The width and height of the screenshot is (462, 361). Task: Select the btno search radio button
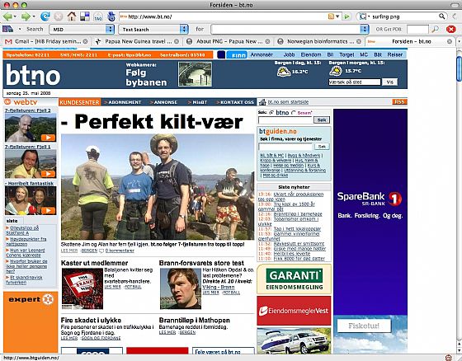271,112
